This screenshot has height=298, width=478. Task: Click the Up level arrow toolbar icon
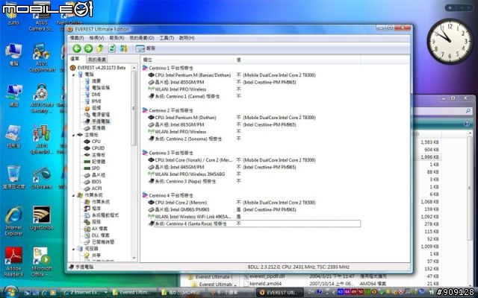point(100,48)
